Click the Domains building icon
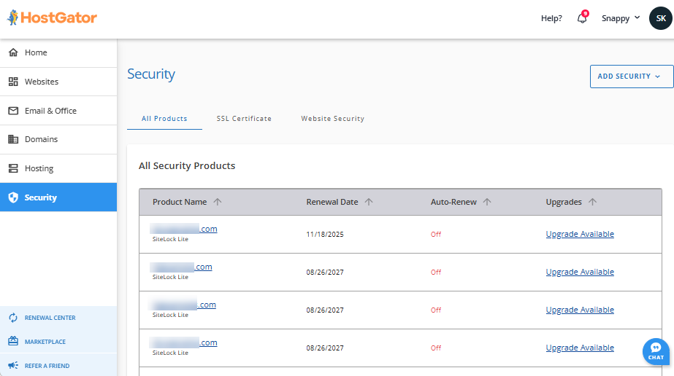This screenshot has width=674, height=376. coord(13,139)
